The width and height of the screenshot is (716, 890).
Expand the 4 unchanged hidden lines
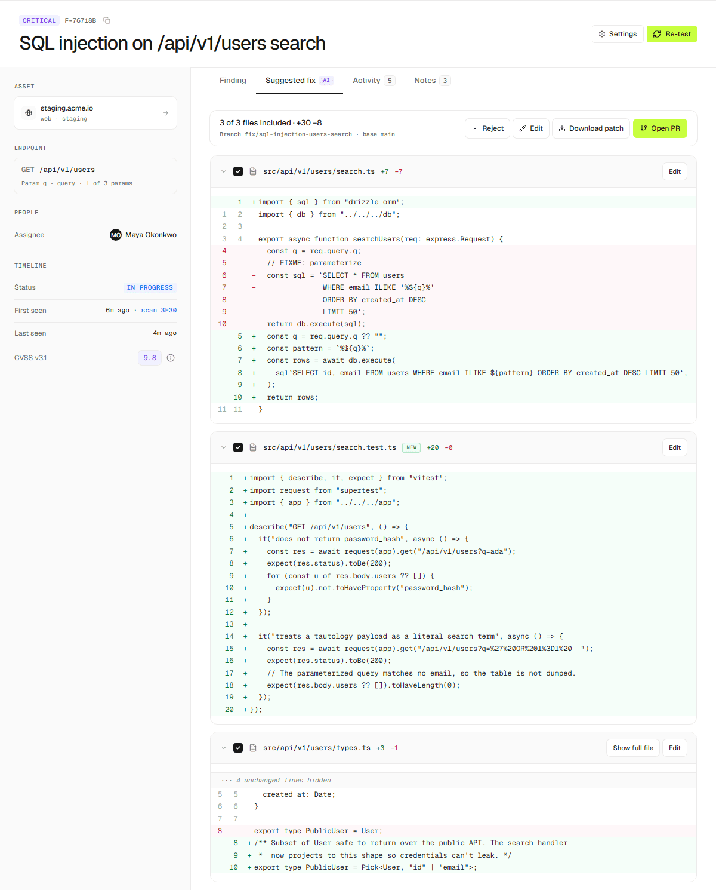(x=453, y=780)
